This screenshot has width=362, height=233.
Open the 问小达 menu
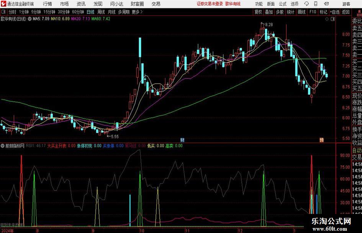click(116, 4)
